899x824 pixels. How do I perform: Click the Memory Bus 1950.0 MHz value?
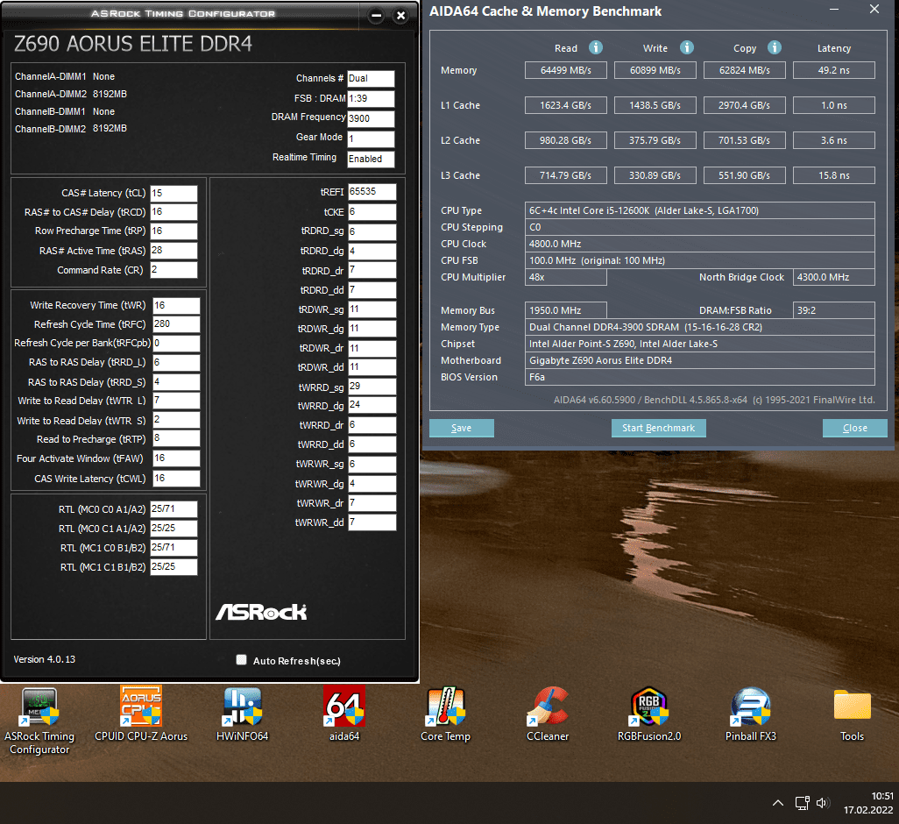click(x=565, y=310)
